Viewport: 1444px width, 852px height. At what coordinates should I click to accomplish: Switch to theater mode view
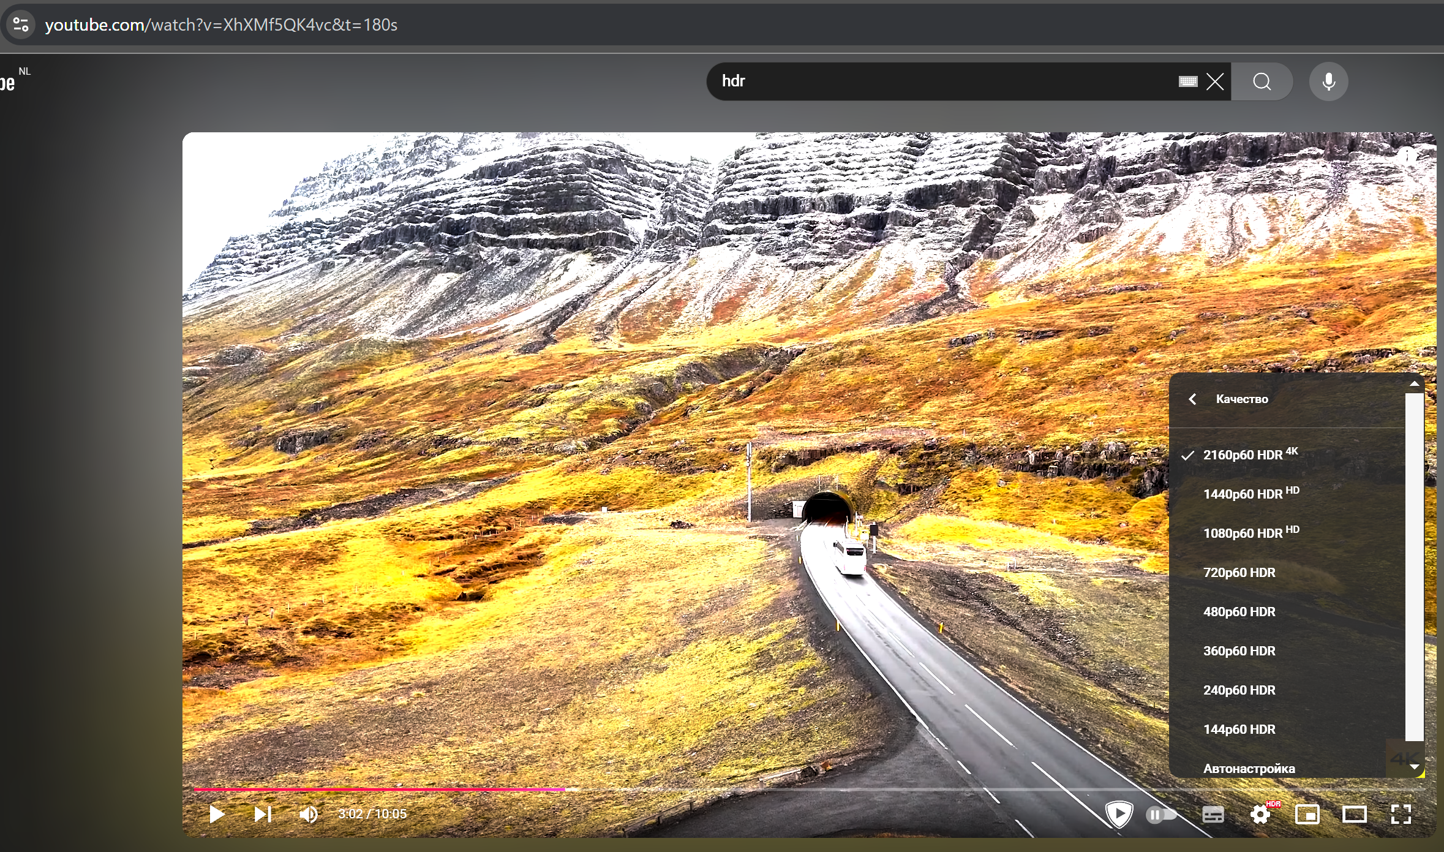point(1355,815)
